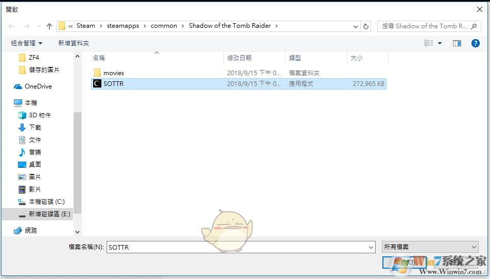Go up one folder level
490x279 pixels.
pyautogui.click(x=49, y=26)
